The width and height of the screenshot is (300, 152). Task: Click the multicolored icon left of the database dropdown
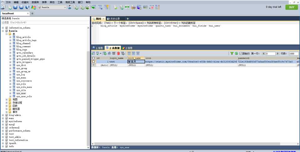pos(34,7)
